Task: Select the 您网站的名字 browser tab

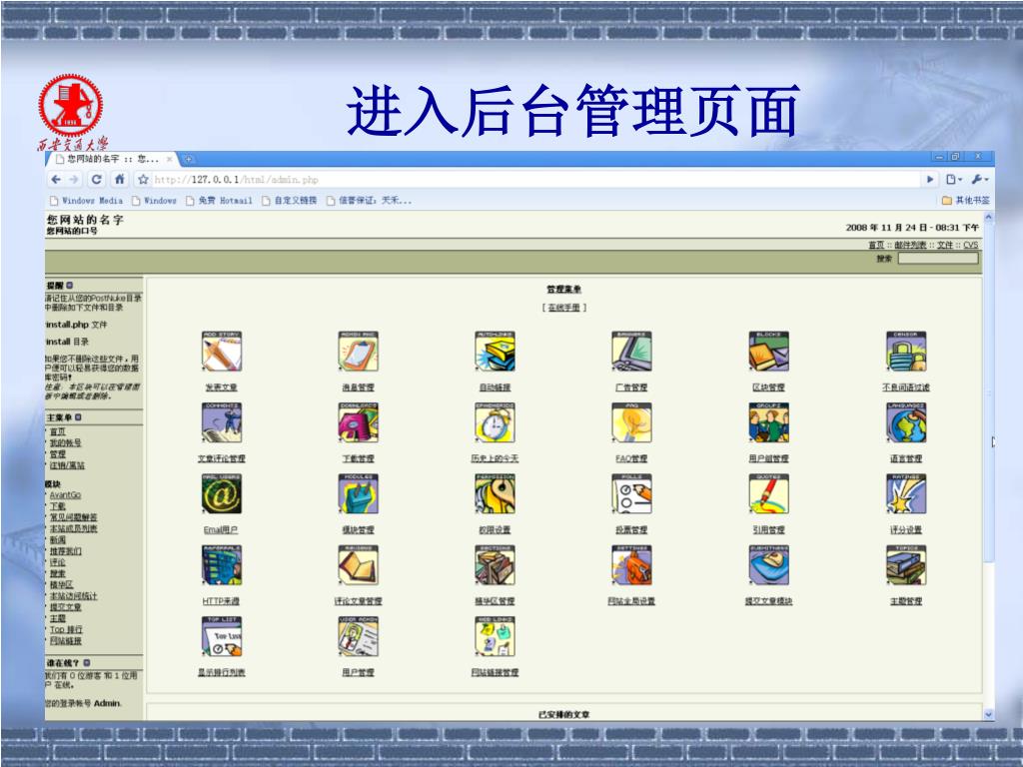Action: tap(111, 159)
